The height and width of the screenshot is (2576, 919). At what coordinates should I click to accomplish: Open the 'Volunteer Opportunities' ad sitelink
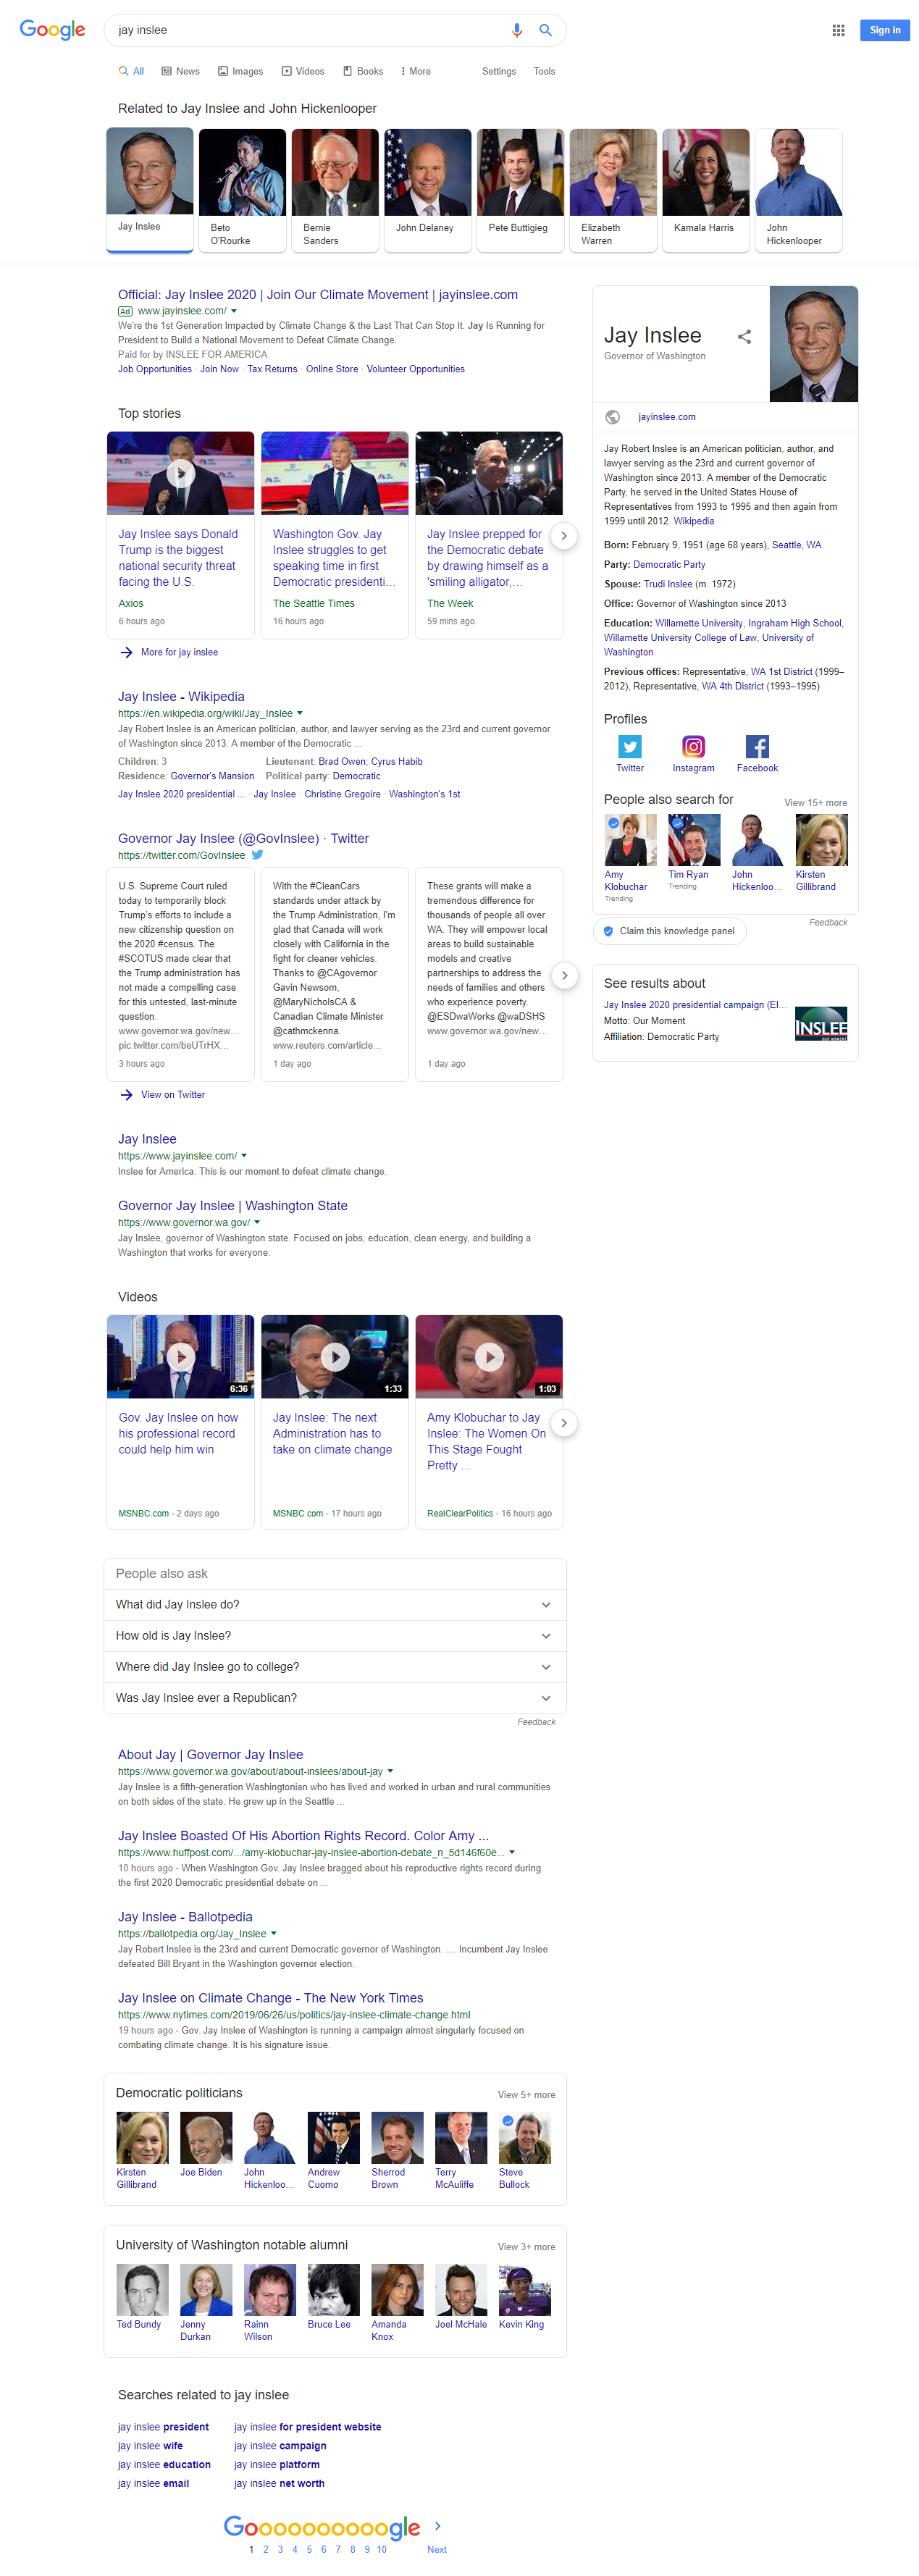coord(415,369)
